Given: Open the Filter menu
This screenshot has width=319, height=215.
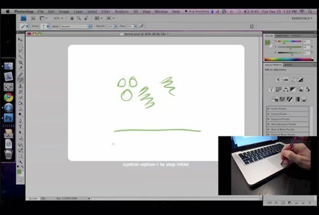Looking at the screenshot, I should [106, 12].
